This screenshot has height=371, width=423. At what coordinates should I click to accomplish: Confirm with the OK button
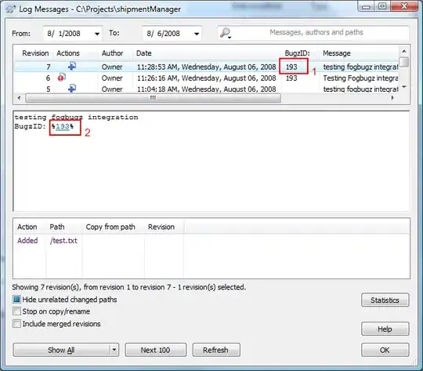coord(385,350)
